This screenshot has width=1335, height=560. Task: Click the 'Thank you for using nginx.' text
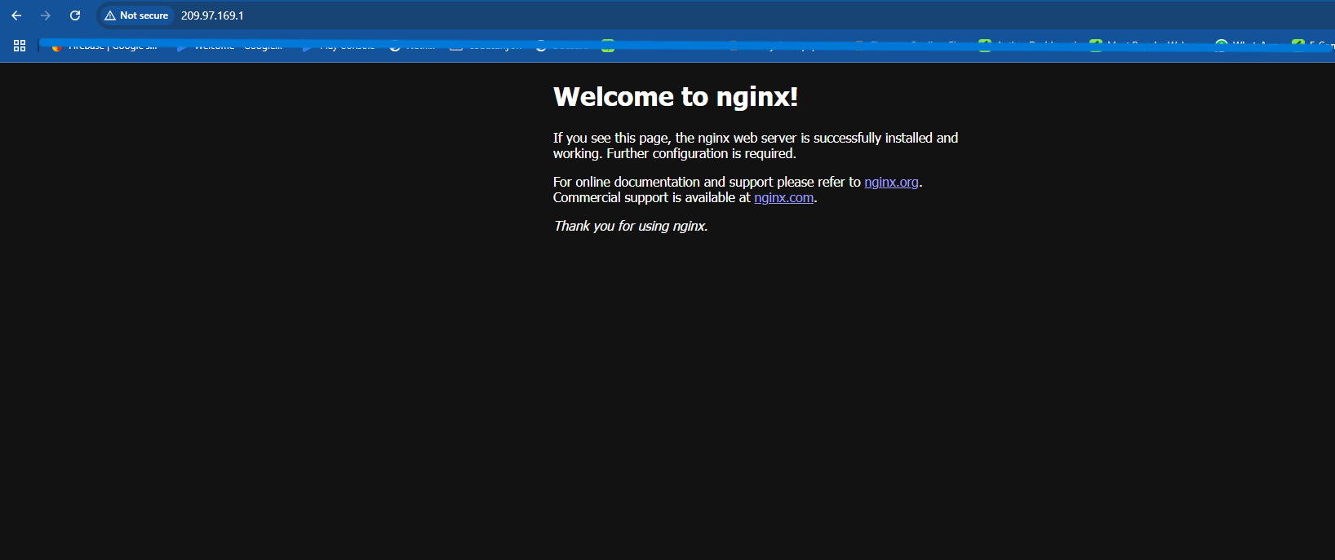coord(630,227)
